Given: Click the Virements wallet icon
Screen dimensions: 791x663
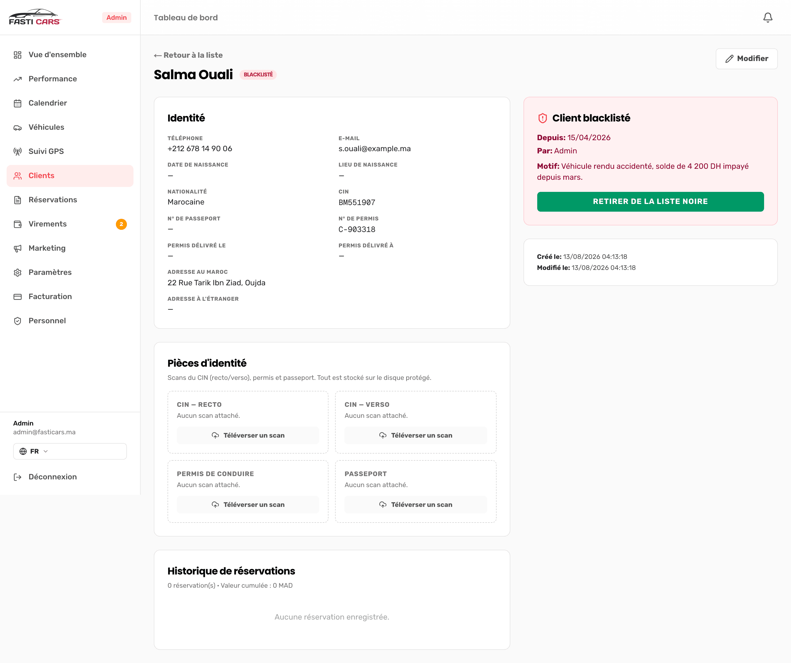Looking at the screenshot, I should click(x=18, y=224).
